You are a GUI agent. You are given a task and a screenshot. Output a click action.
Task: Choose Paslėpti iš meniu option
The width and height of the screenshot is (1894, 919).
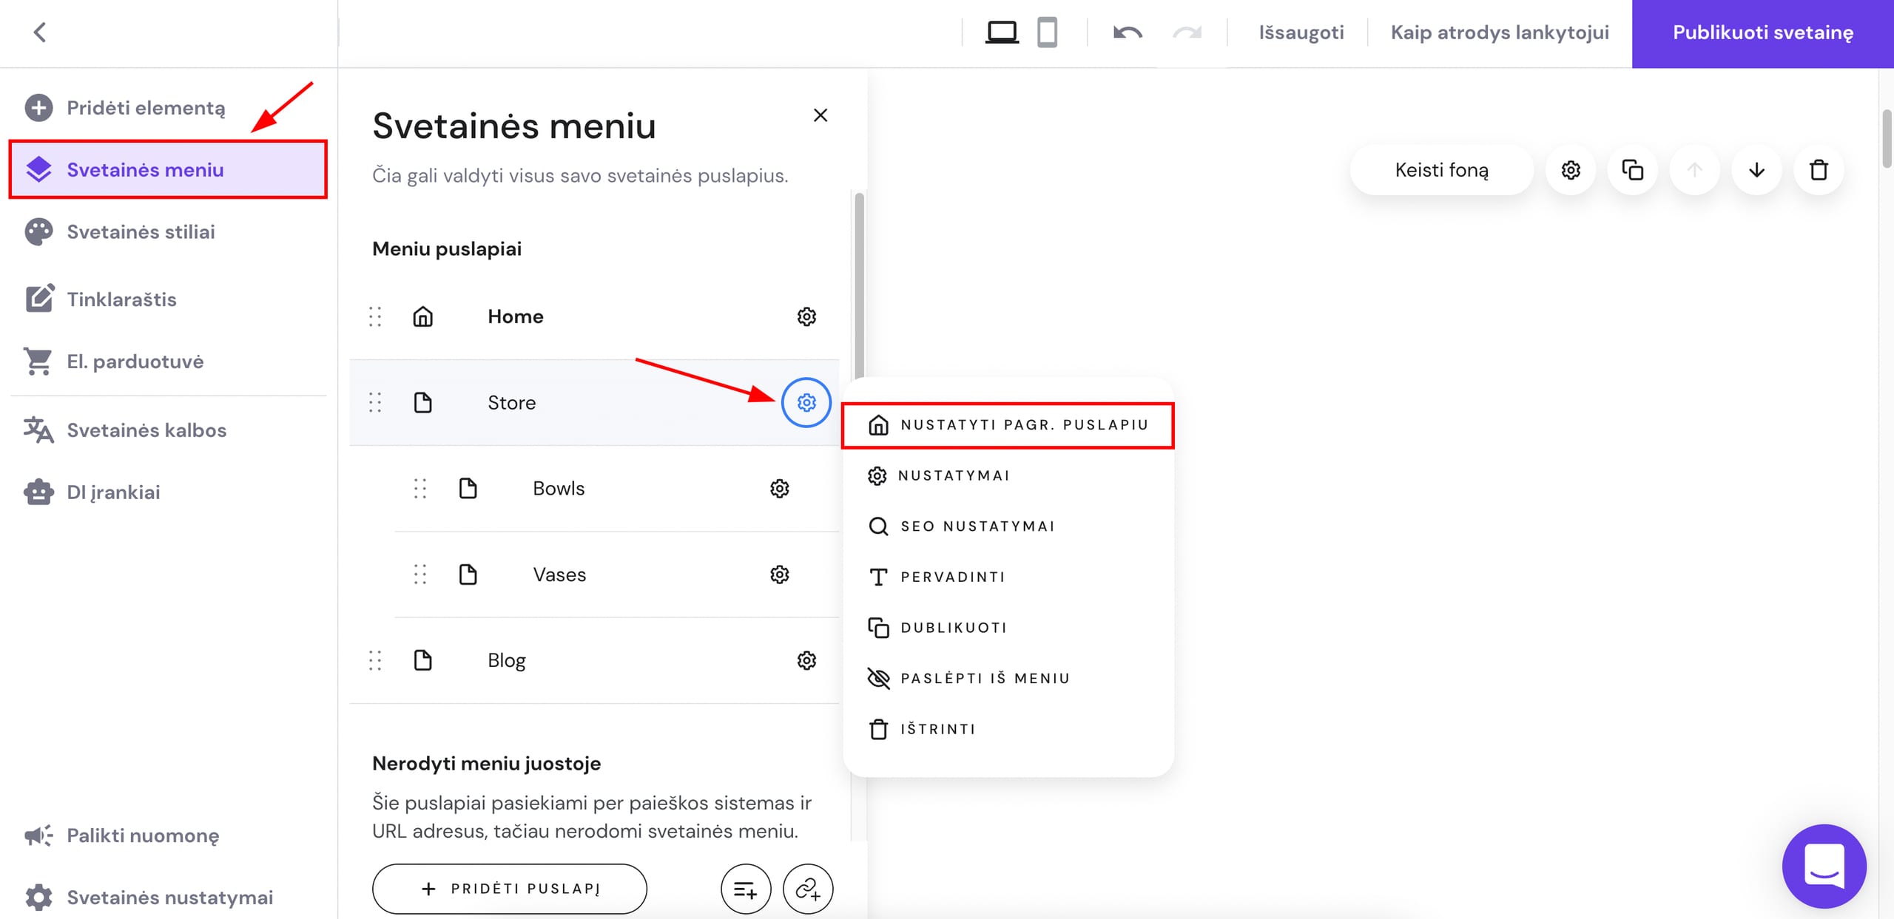1008,678
